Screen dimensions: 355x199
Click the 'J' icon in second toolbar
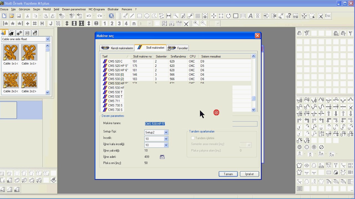tap(51, 23)
